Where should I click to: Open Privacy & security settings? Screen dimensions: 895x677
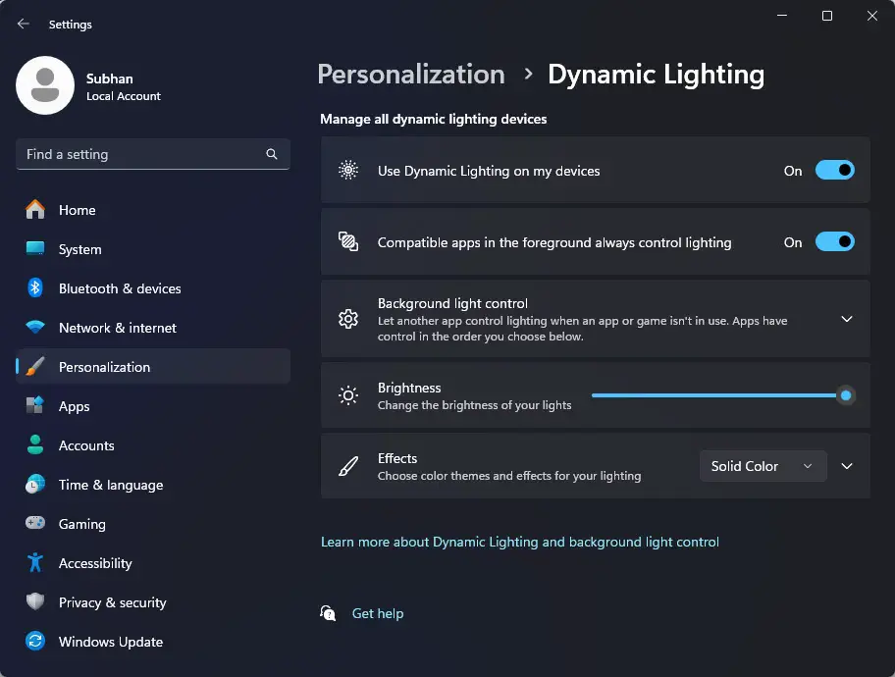point(153,602)
